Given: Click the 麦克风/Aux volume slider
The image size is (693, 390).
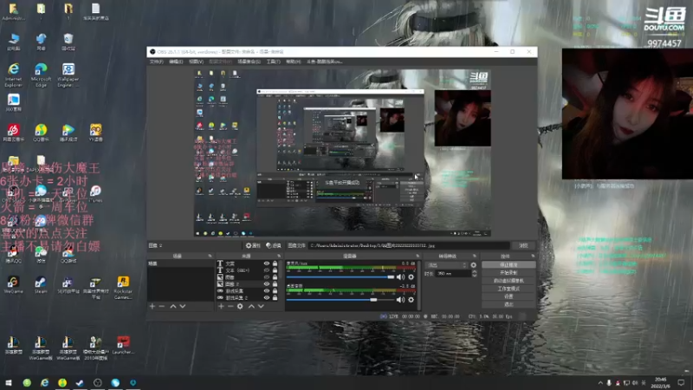Looking at the screenshot, I should pos(340,277).
